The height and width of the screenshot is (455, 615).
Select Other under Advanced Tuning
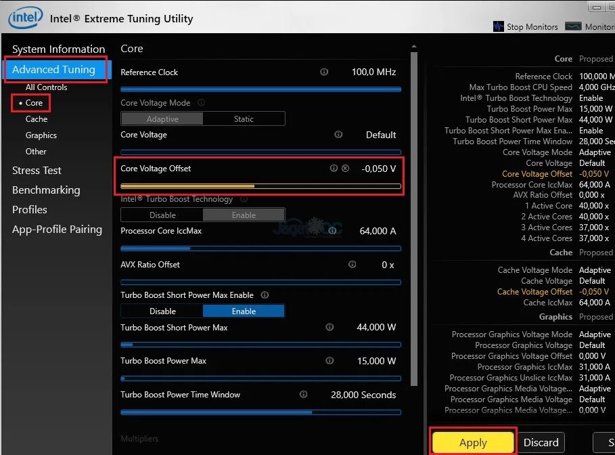(36, 152)
